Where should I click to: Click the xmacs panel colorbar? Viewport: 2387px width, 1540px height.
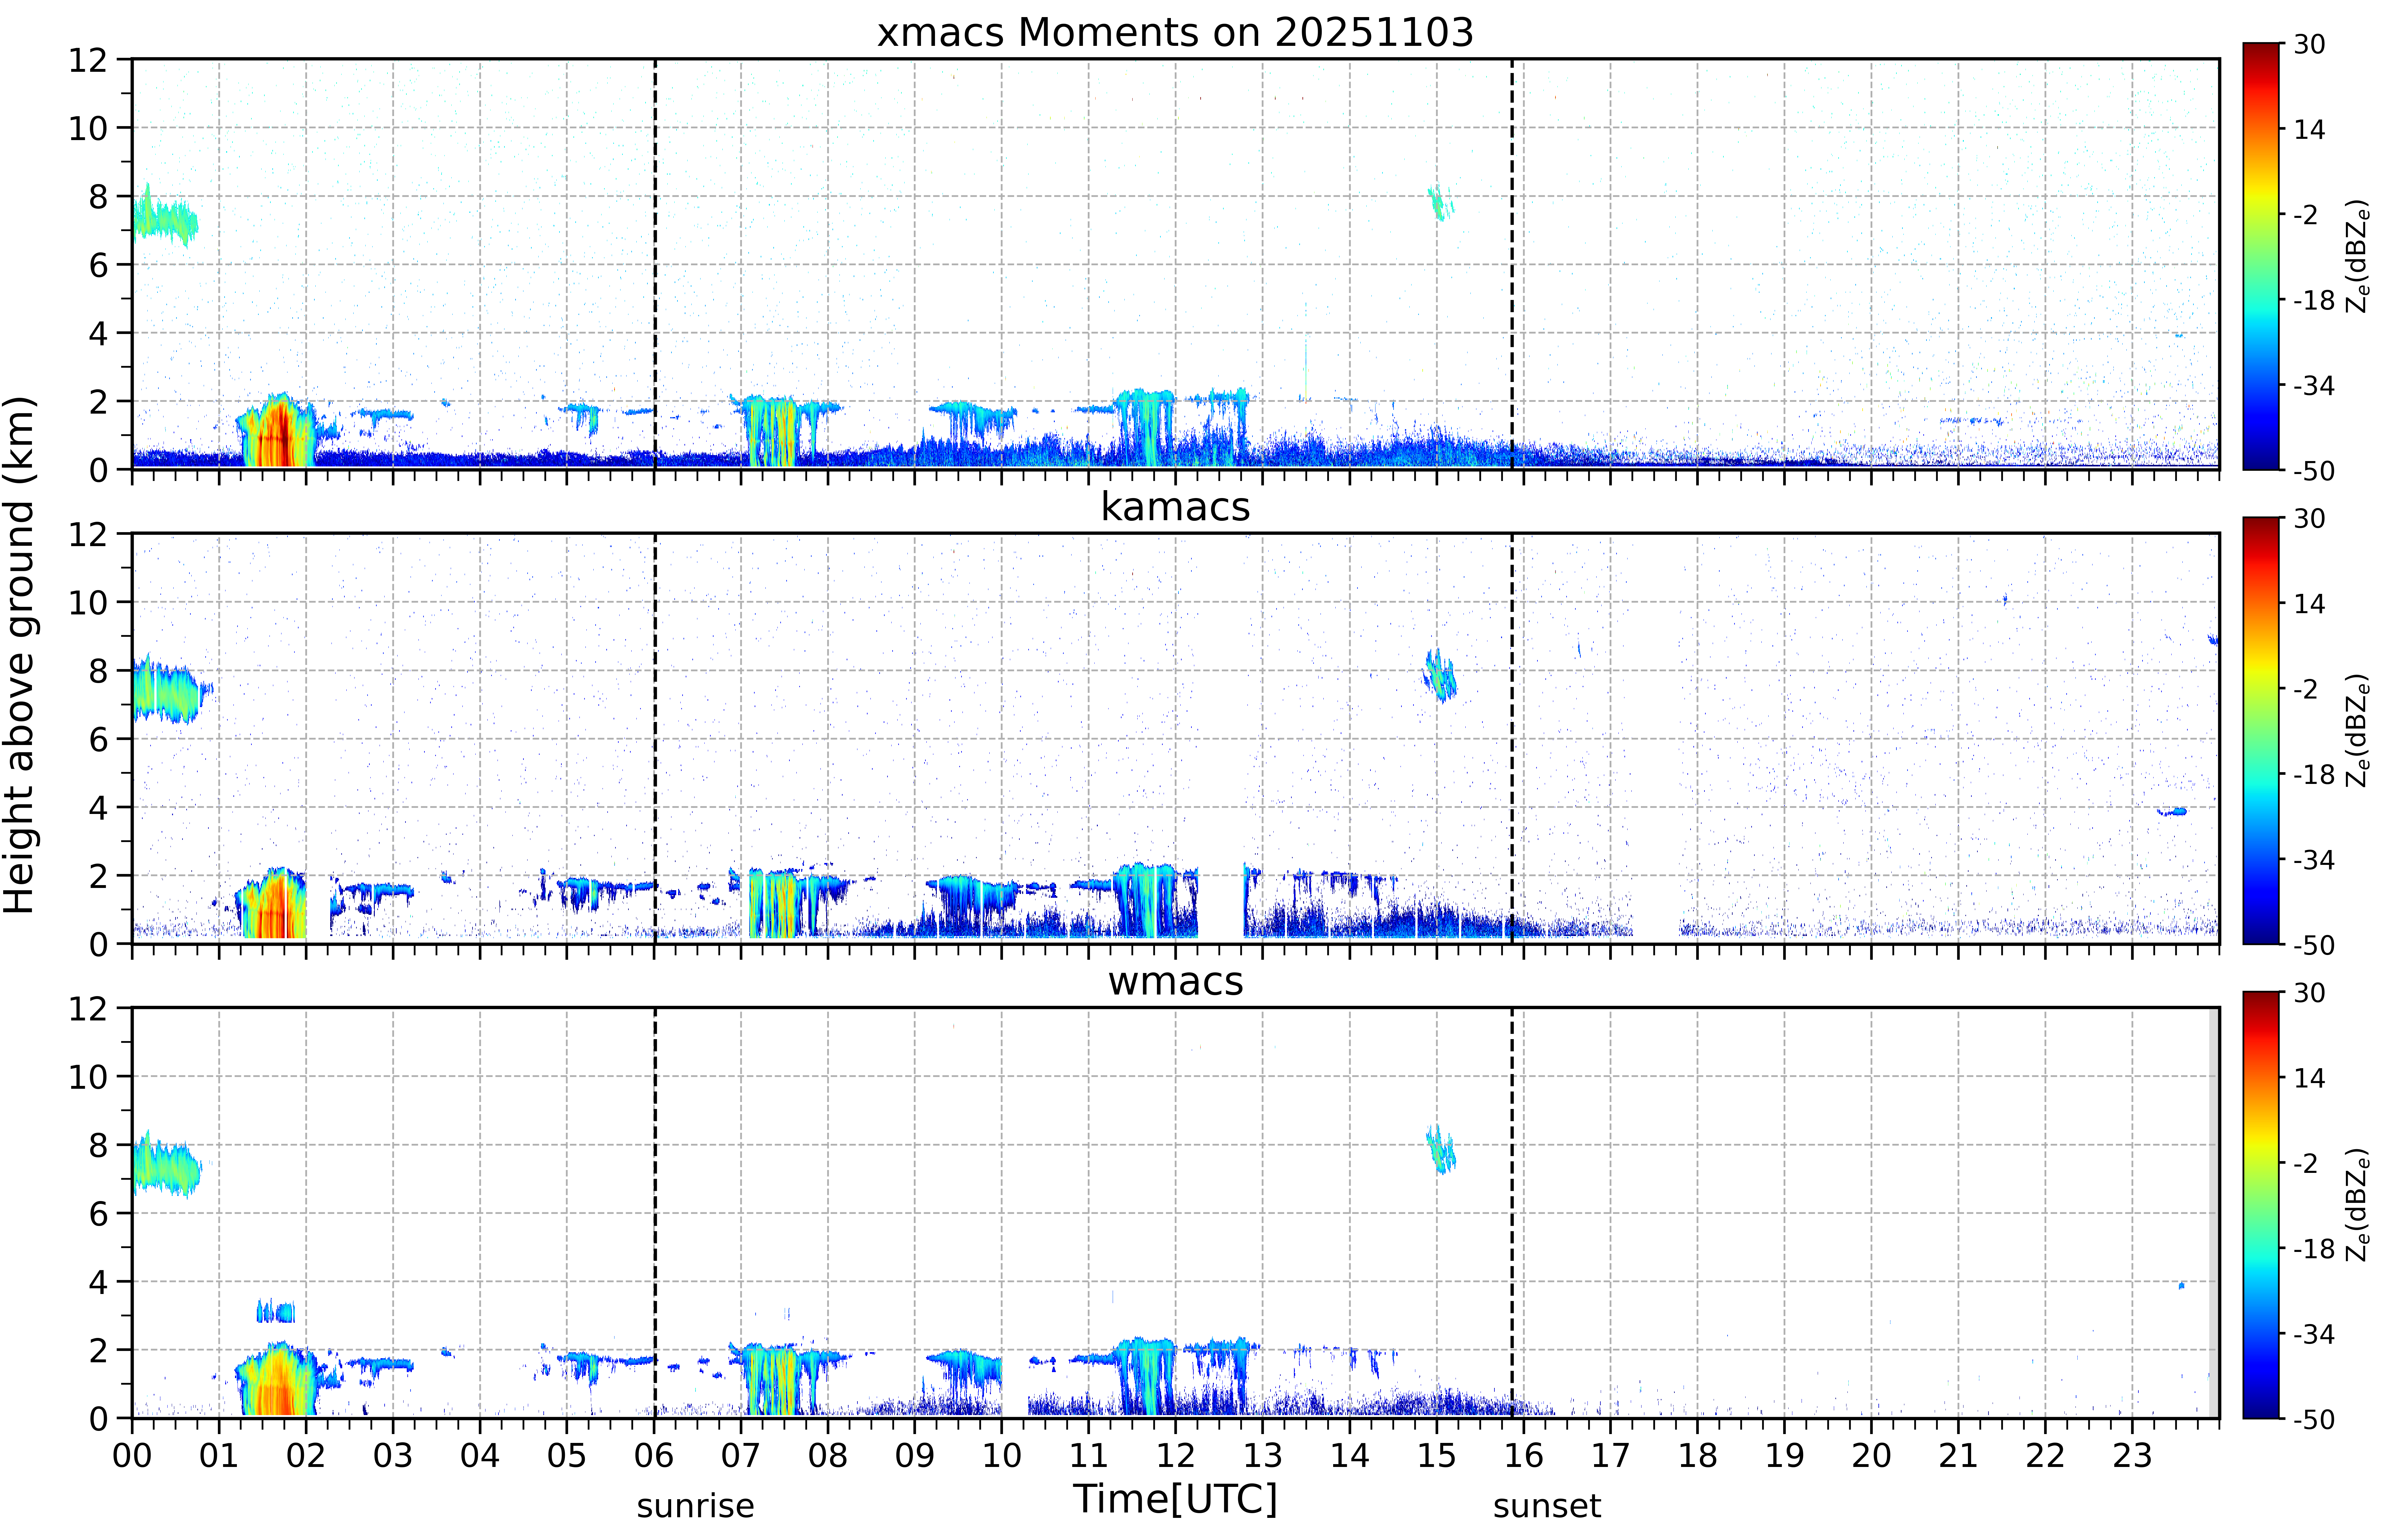click(x=2261, y=256)
